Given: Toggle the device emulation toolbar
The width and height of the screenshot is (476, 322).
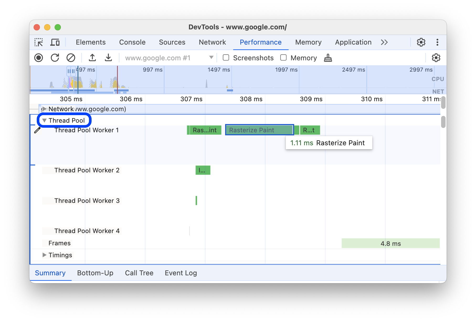Looking at the screenshot, I should [55, 42].
